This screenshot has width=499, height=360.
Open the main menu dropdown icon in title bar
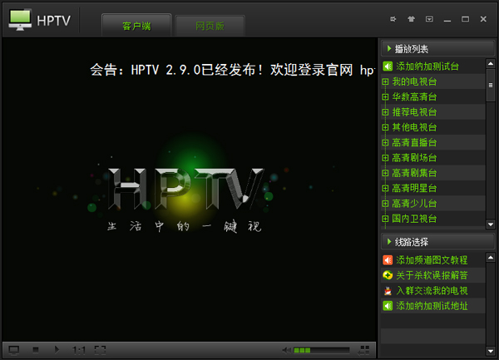(x=429, y=19)
